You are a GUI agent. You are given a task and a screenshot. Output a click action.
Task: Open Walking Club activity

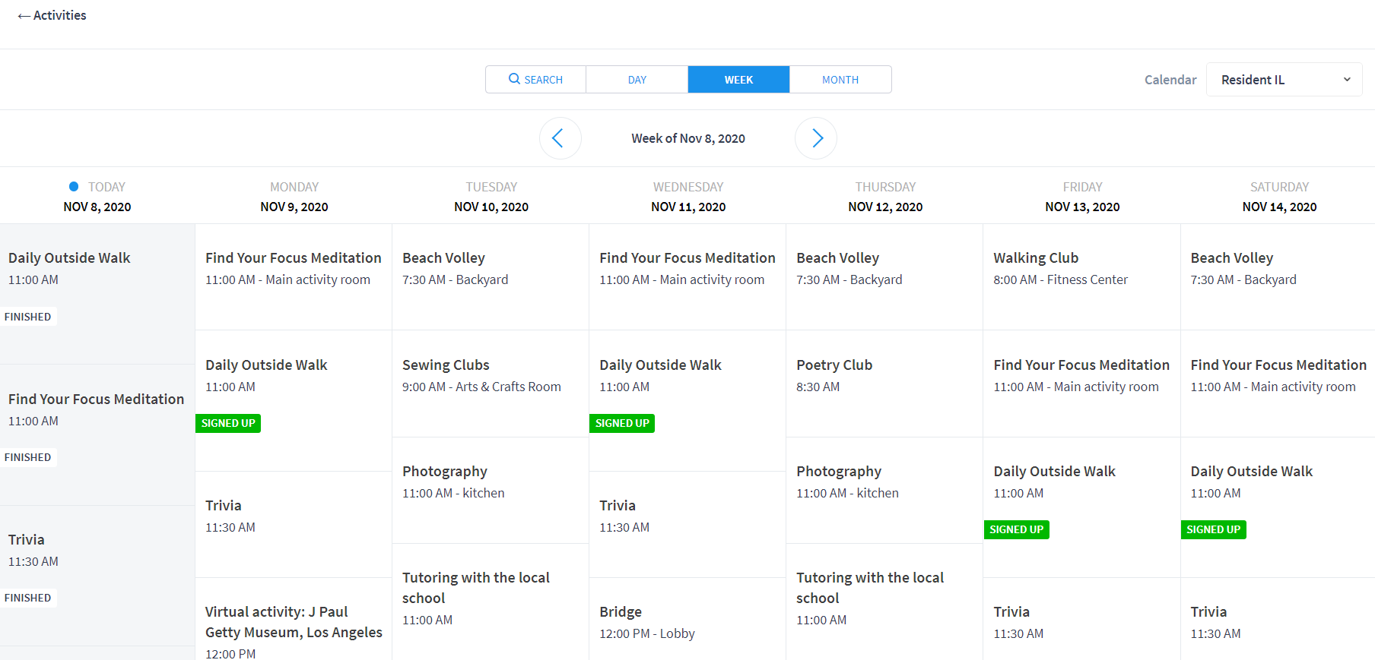[x=1081, y=277]
